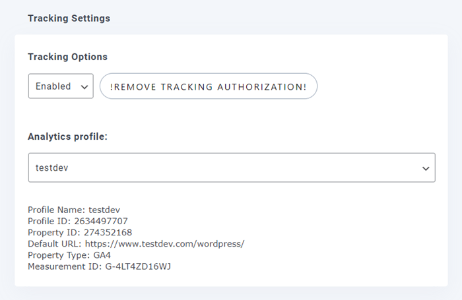462x300 pixels.
Task: Click the chevron arrow beside Enabled
Action: [x=83, y=86]
